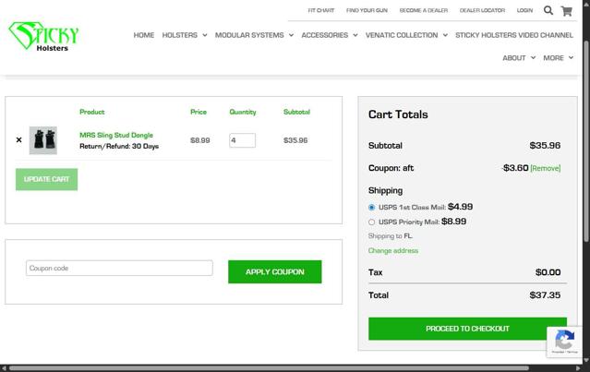
Task: Expand the Holsters dropdown menu
Action: (x=184, y=35)
